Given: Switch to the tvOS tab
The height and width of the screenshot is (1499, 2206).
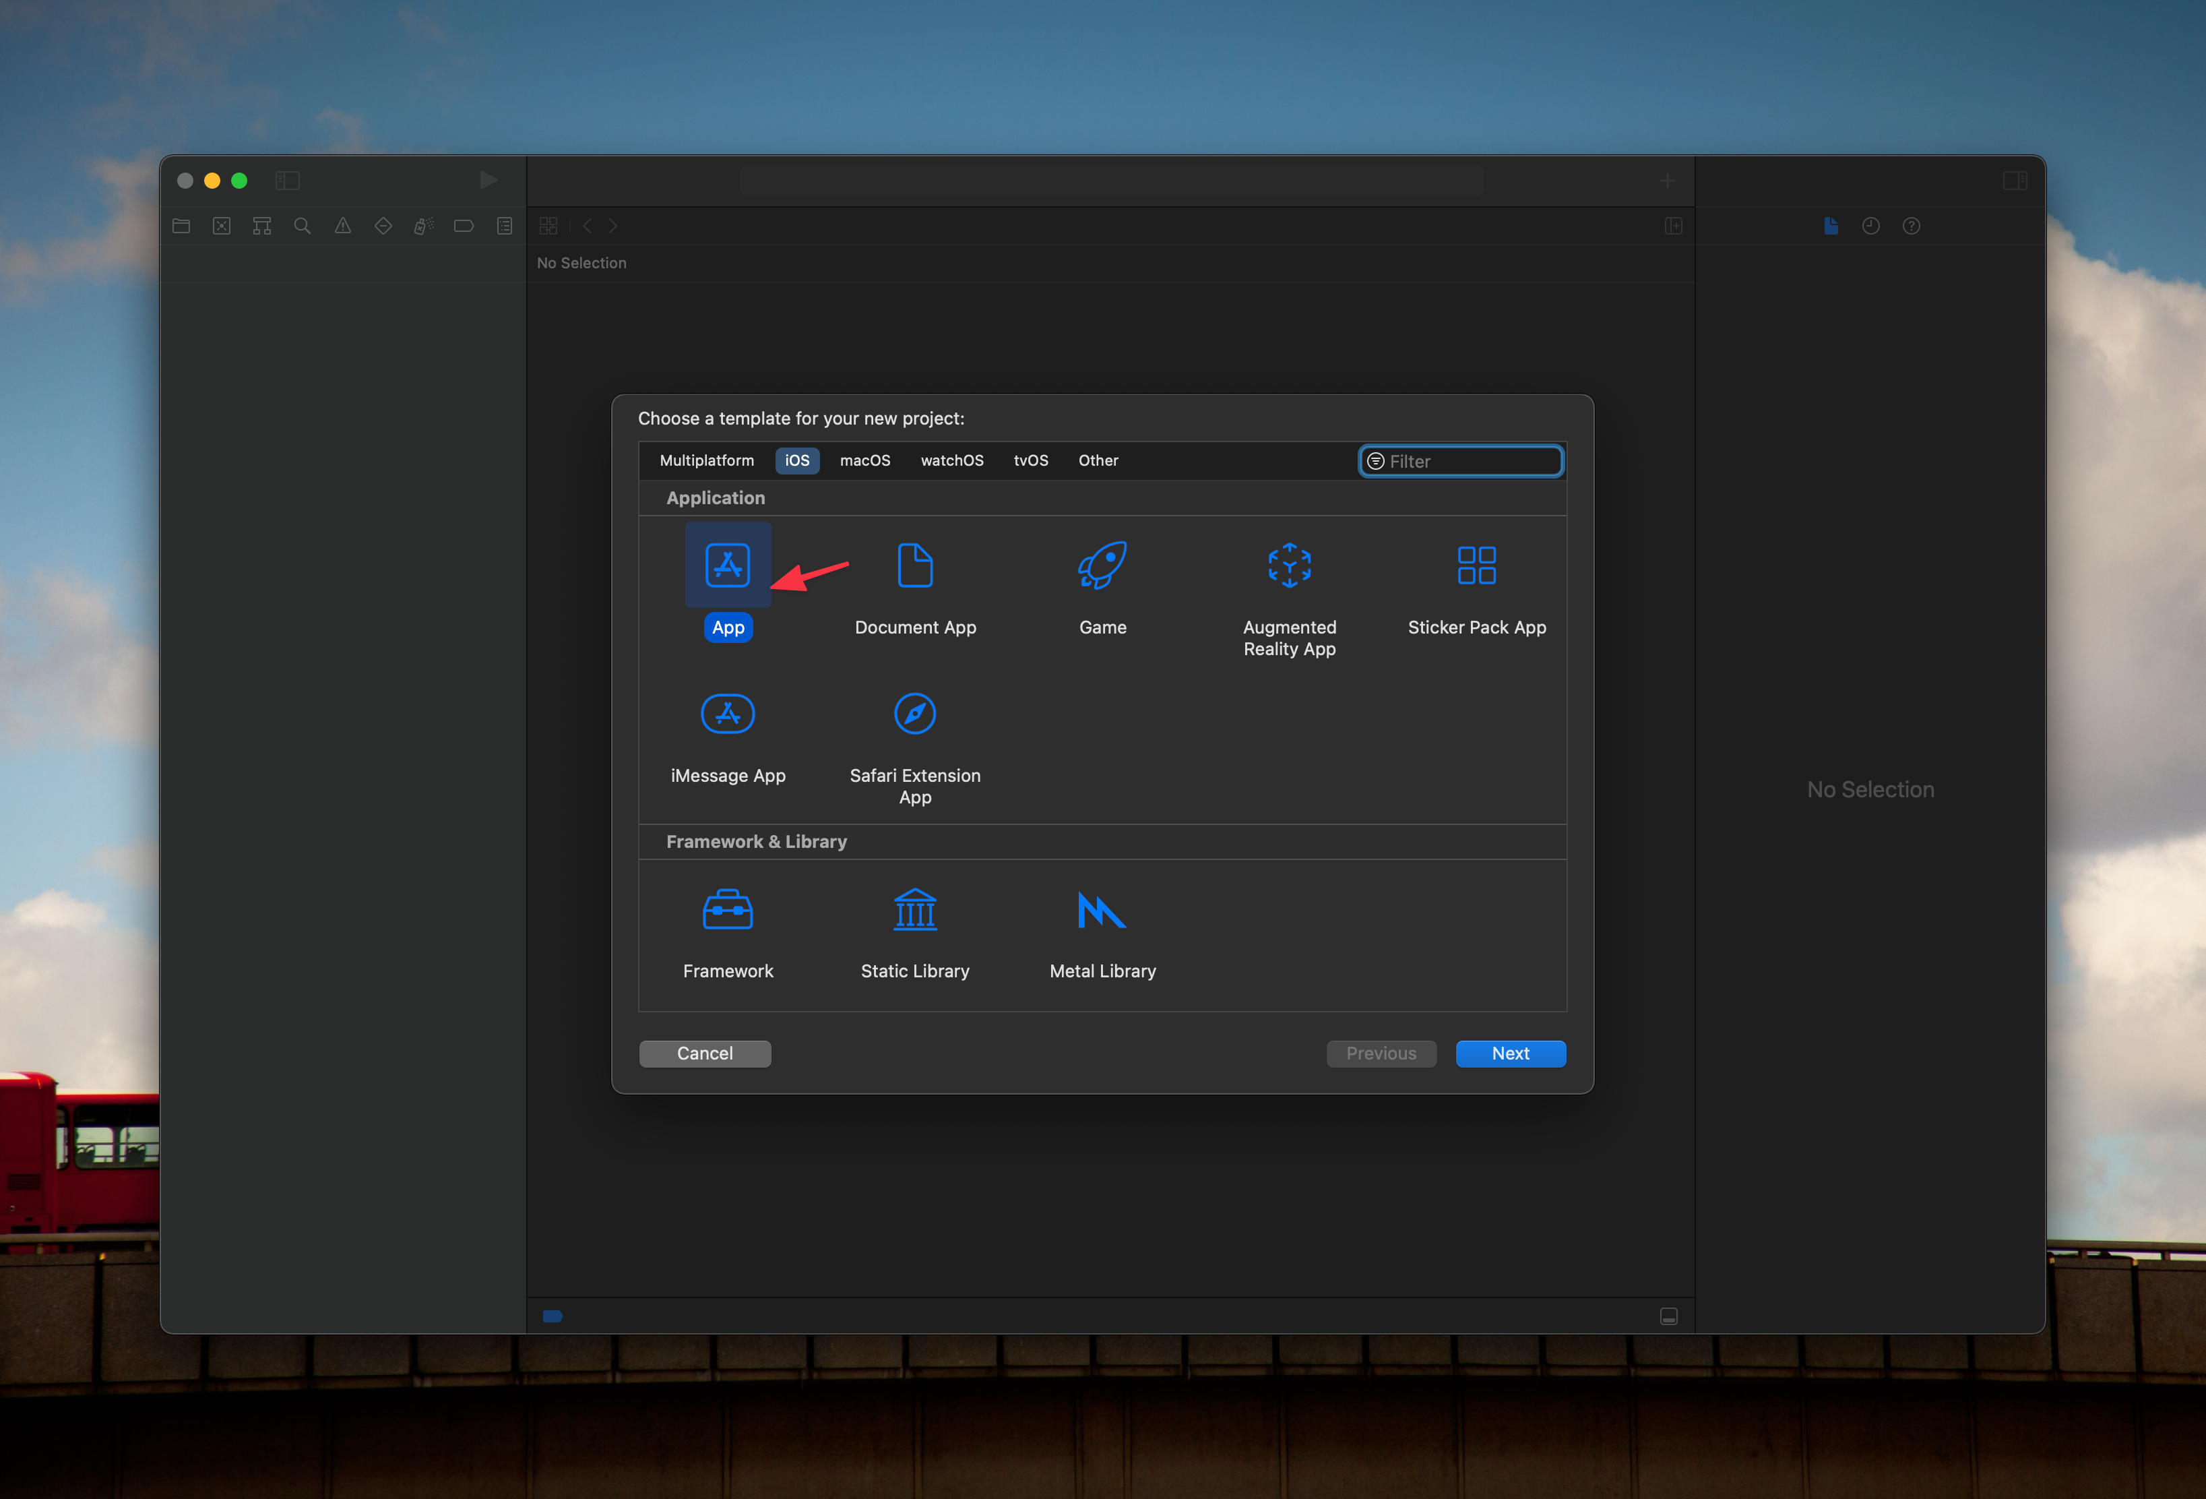Looking at the screenshot, I should (1031, 460).
